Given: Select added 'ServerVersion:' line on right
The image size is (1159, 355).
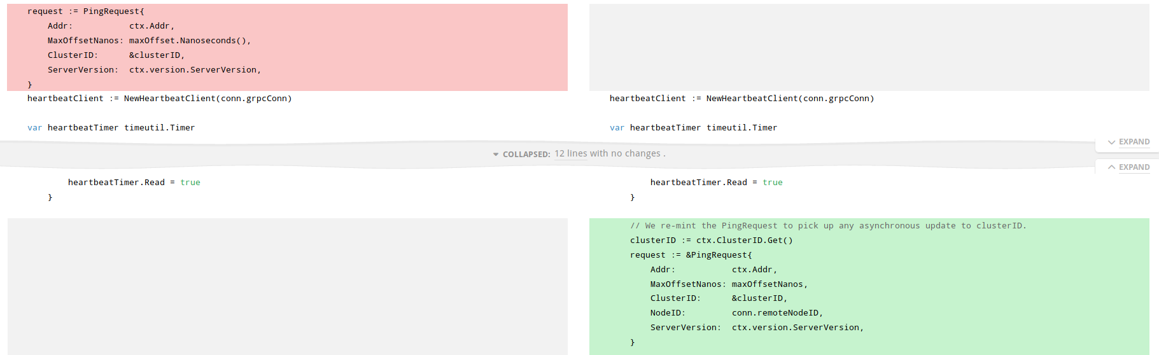Looking at the screenshot, I should coord(757,328).
